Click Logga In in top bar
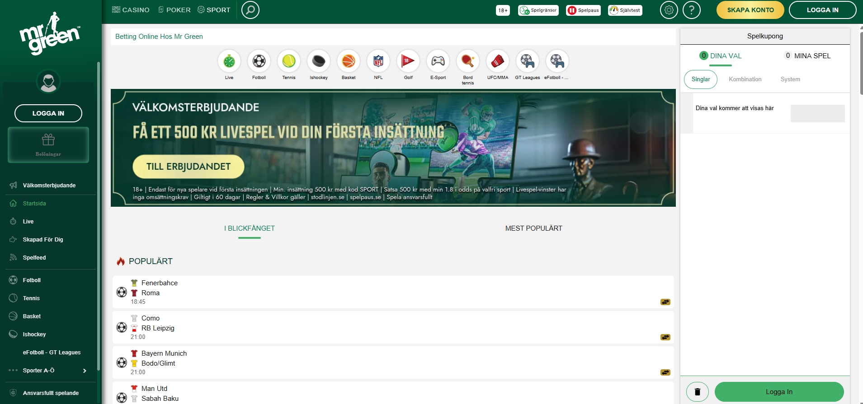 (823, 10)
